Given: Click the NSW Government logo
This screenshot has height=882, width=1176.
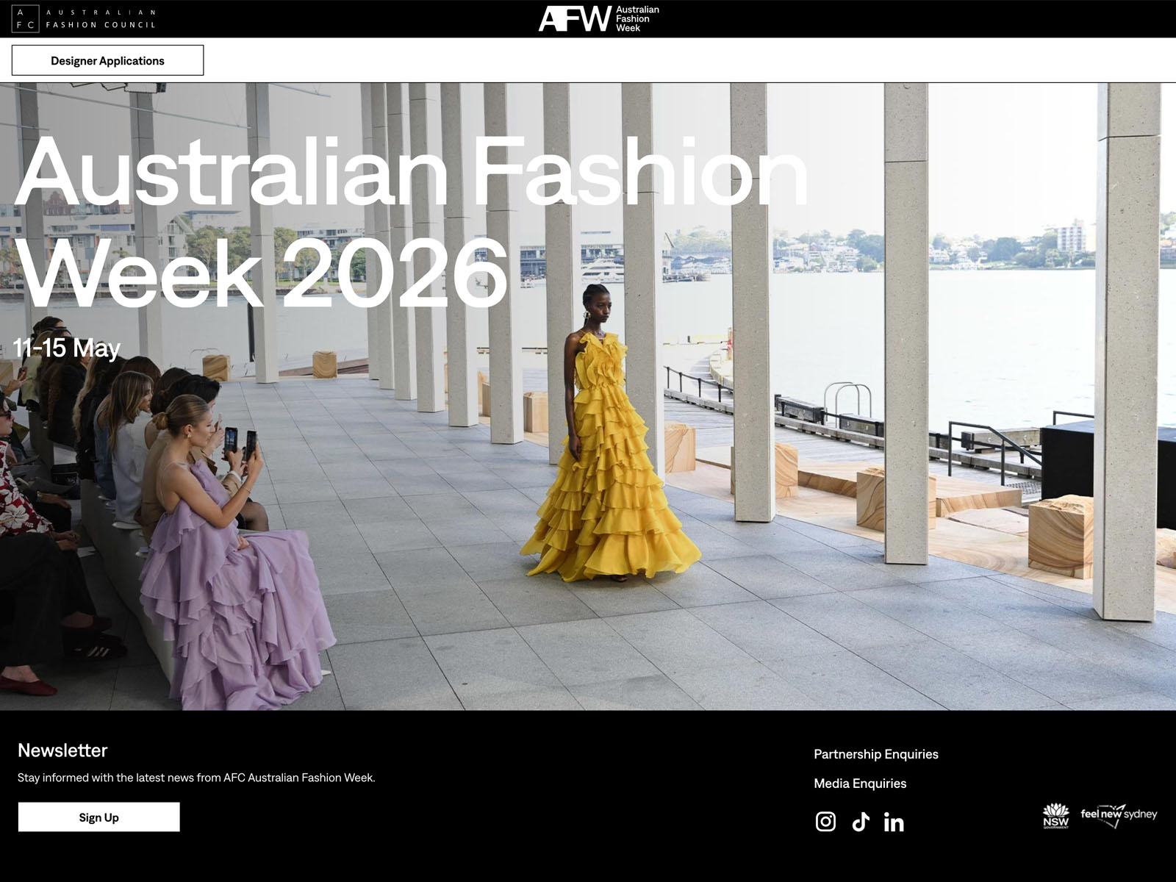Looking at the screenshot, I should [x=1055, y=816].
